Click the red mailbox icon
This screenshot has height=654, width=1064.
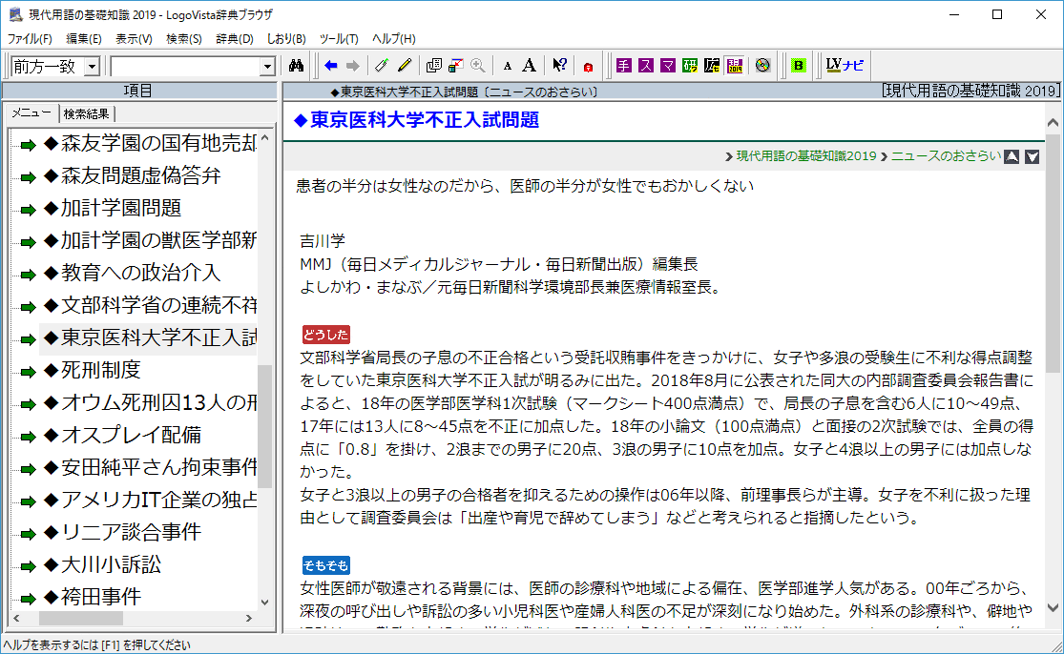pyautogui.click(x=589, y=67)
